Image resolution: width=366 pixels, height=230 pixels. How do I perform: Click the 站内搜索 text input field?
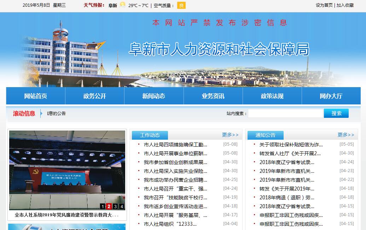click(x=285, y=113)
